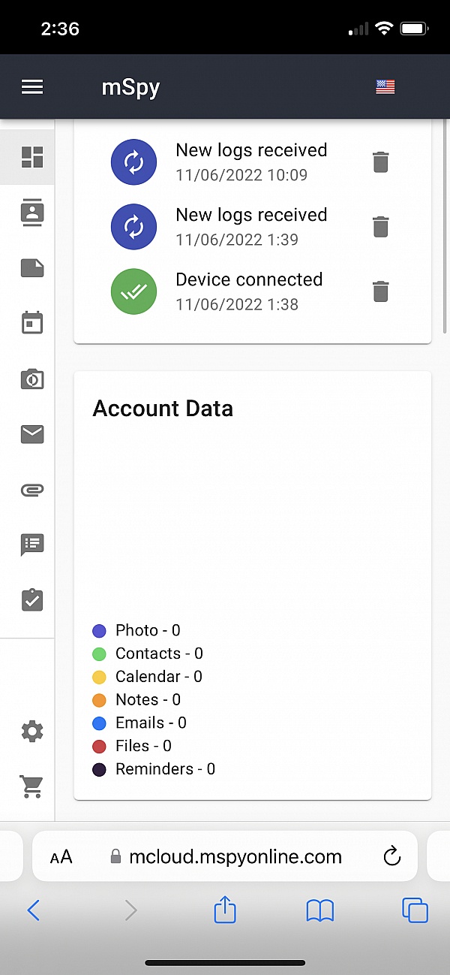Delete the Device connected notification
Image resolution: width=450 pixels, height=975 pixels.
tap(381, 291)
